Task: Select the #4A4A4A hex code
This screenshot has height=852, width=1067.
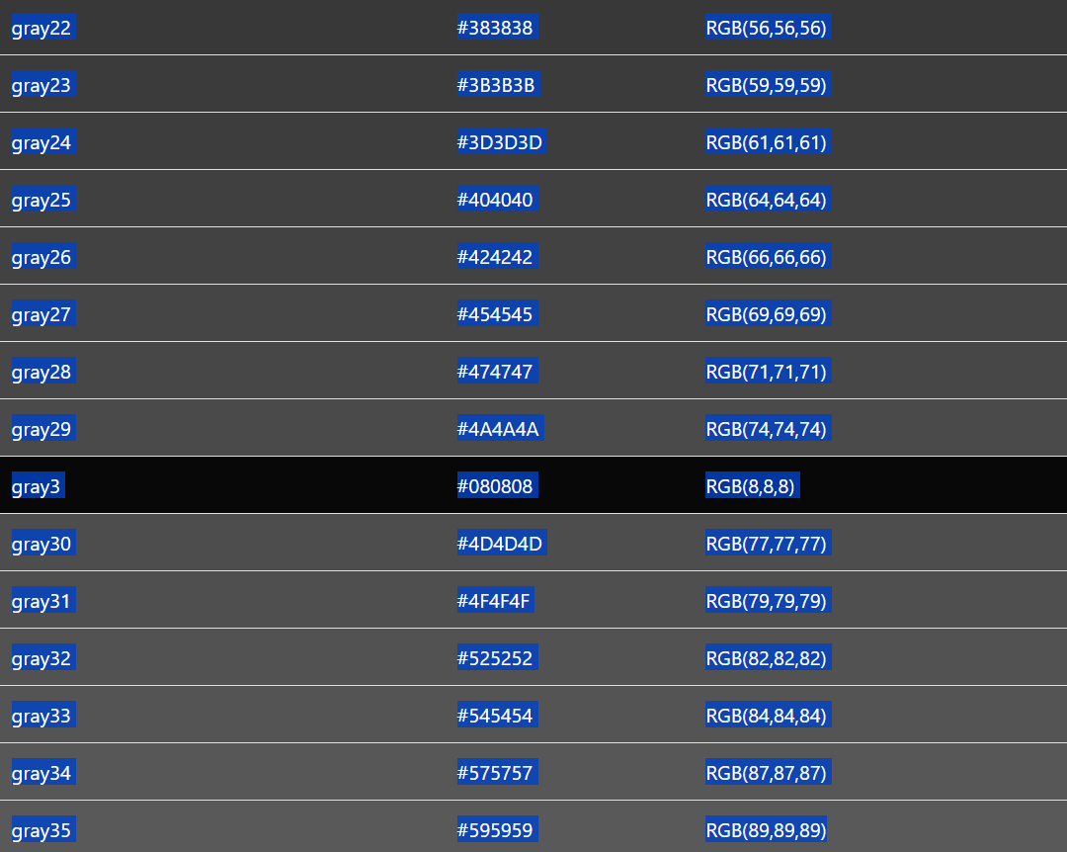Action: pyautogui.click(x=497, y=428)
